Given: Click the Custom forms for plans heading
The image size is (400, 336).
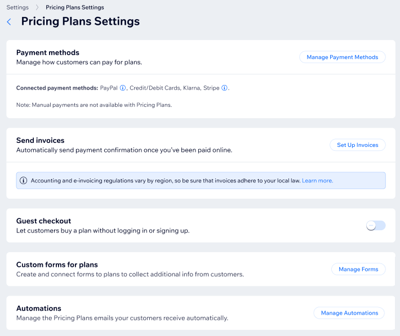Looking at the screenshot, I should coord(57,265).
